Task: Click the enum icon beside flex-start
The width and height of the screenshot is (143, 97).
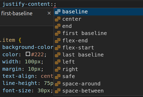Action: (58, 48)
